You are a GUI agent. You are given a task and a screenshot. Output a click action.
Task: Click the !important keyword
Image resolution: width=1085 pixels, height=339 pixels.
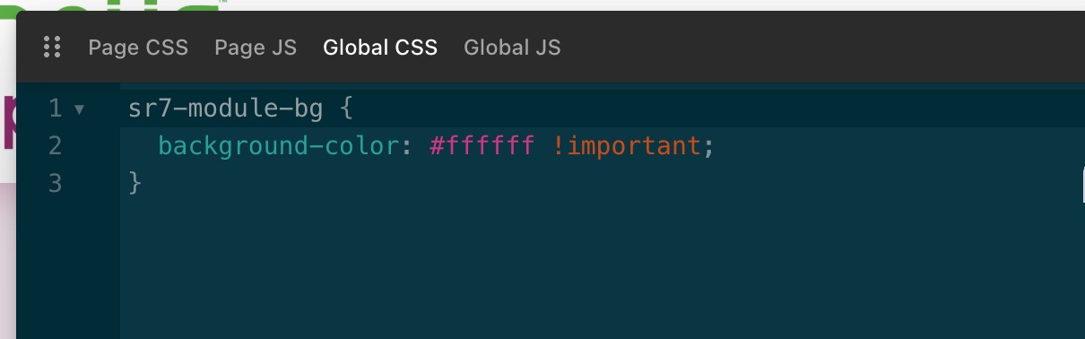(x=626, y=145)
